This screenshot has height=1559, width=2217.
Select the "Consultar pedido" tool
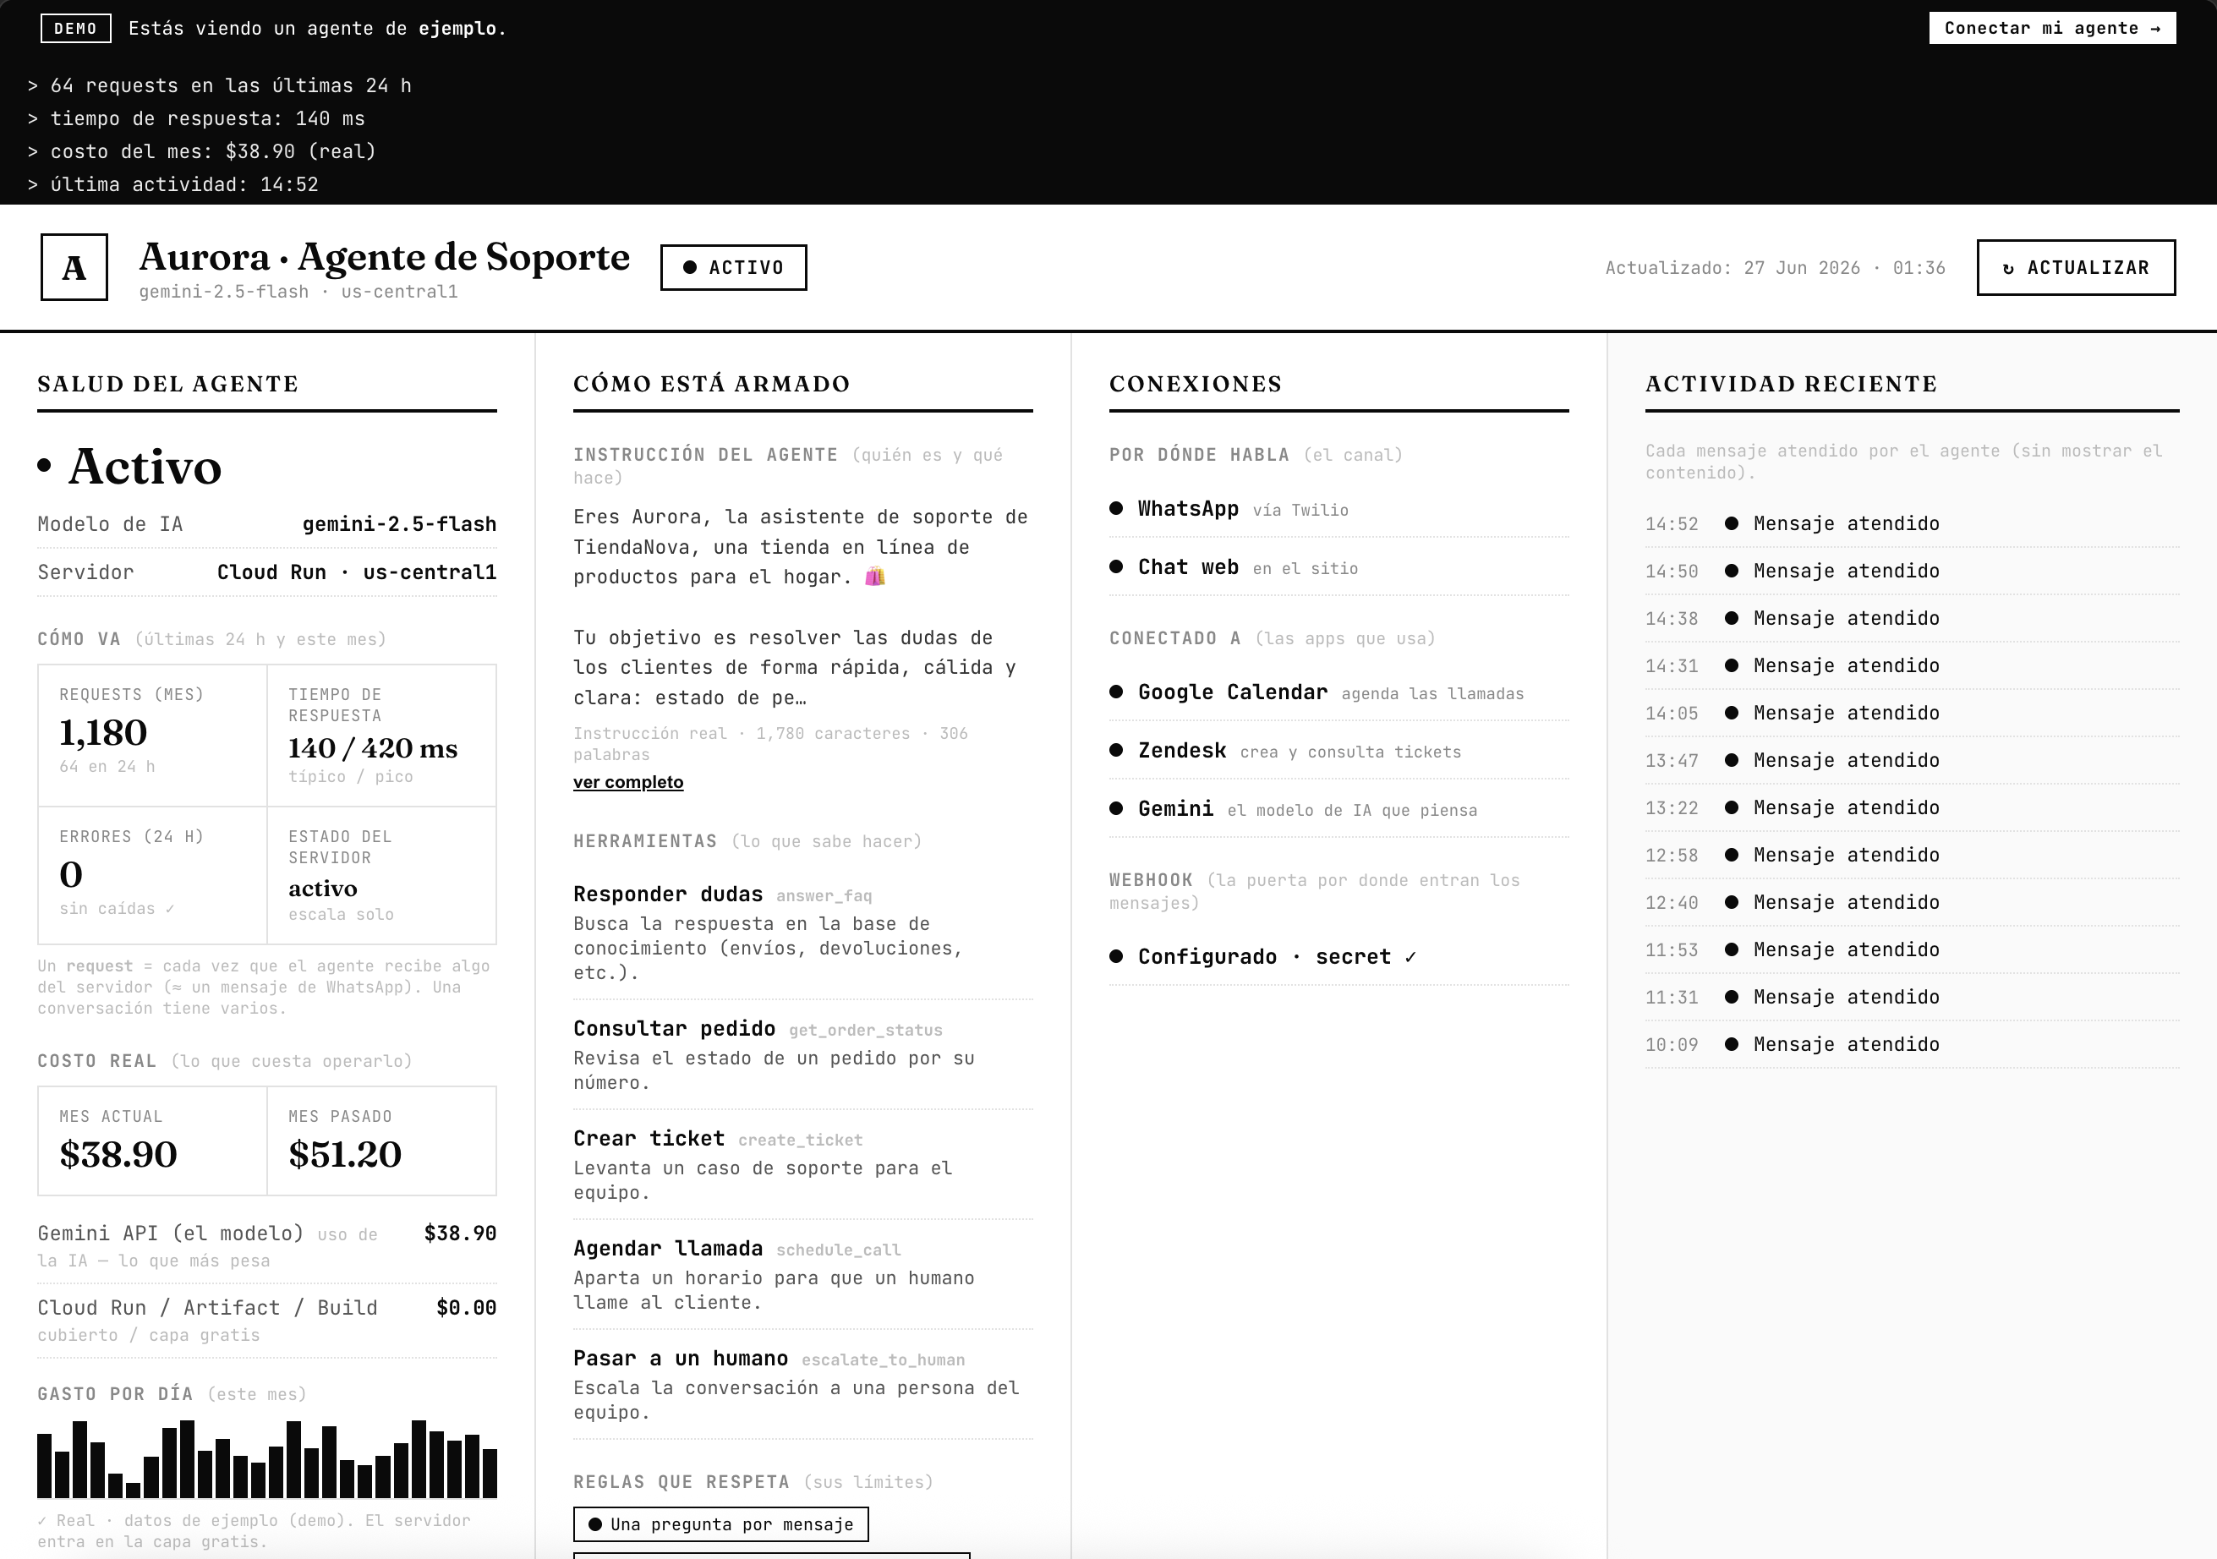tap(802, 1054)
